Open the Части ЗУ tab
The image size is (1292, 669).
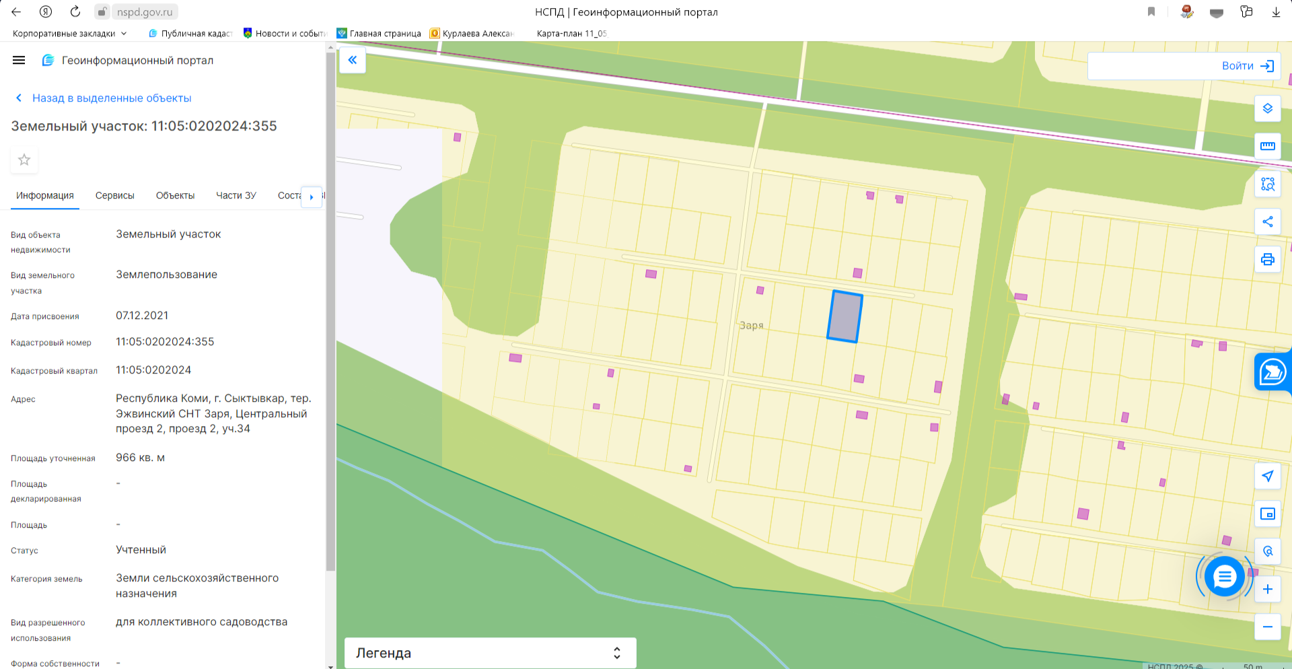pyautogui.click(x=236, y=195)
